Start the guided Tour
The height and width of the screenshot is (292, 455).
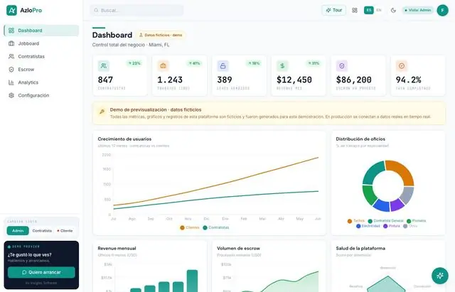(x=333, y=10)
